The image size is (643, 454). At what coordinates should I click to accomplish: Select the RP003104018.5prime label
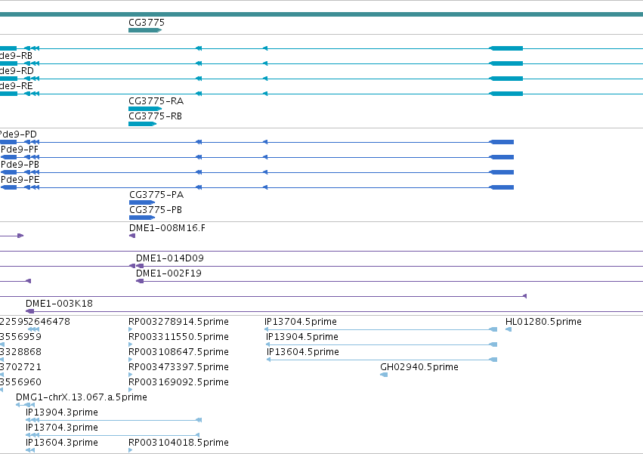178,443
